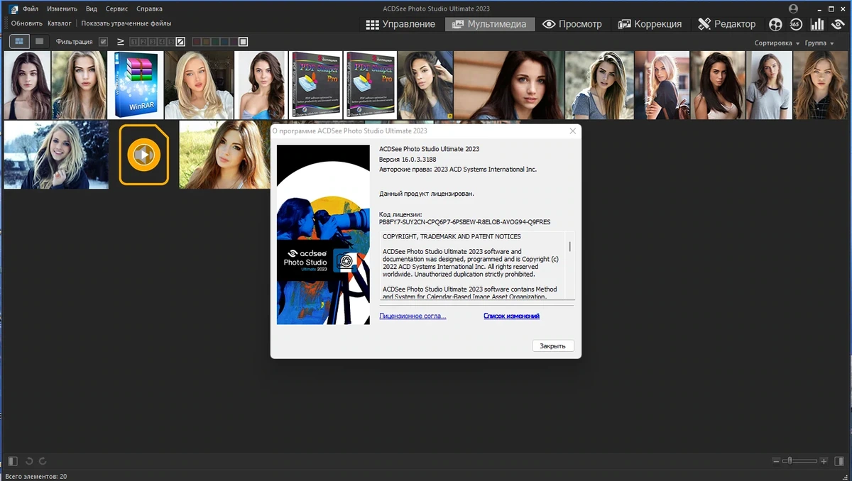Open the Группа dropdown
This screenshot has height=481, width=852.
[819, 43]
